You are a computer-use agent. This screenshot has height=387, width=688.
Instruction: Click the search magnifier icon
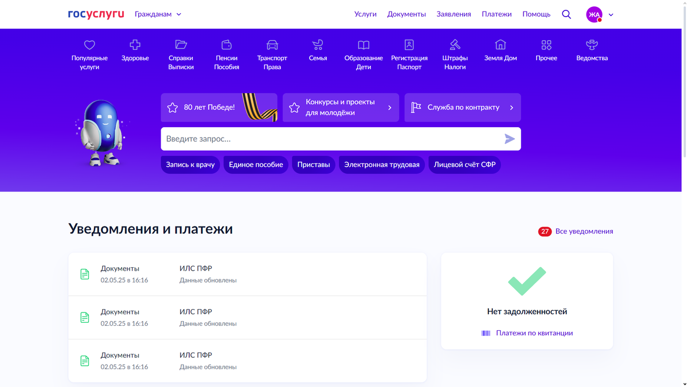566,14
